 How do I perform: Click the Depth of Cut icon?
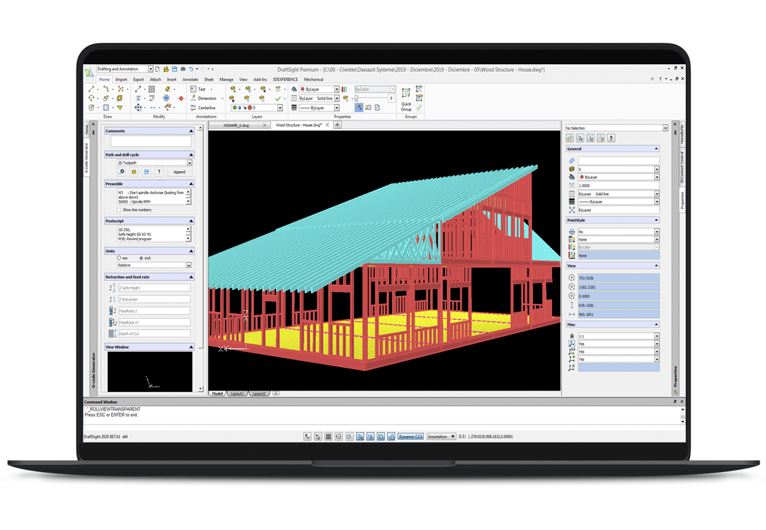112,333
